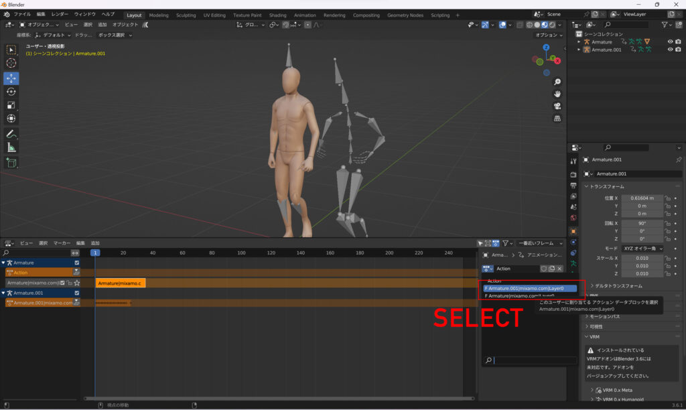Select the Rotate tool in the viewport toolbar
Screen dimensions: 686x410
click(x=11, y=91)
